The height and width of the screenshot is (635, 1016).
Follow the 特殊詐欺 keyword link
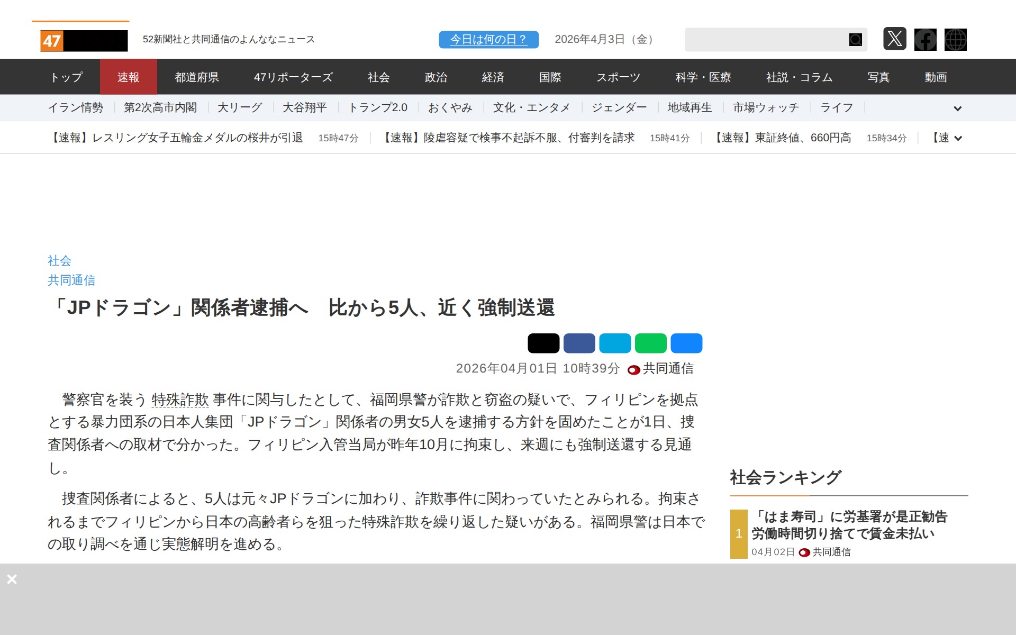[180, 400]
